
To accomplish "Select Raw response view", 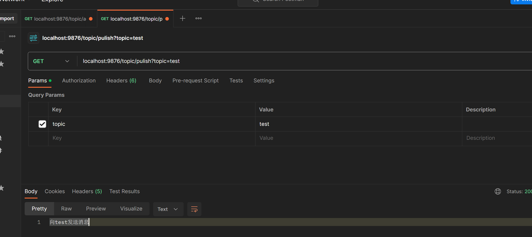I will 66,209.
